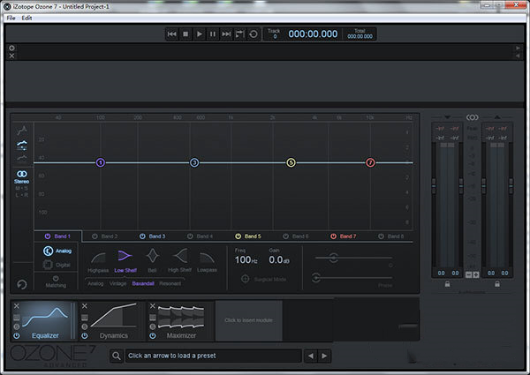The width and height of the screenshot is (530, 375).
Task: Select Analog EQ mode
Action: point(57,251)
